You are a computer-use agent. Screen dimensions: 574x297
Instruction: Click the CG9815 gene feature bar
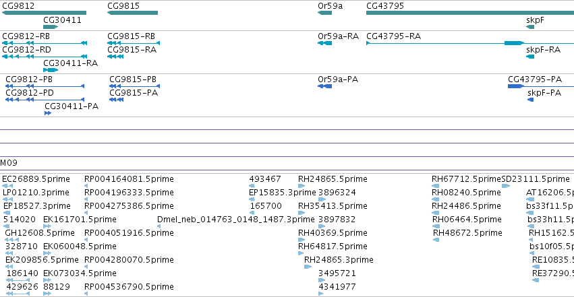pyautogui.click(x=132, y=13)
